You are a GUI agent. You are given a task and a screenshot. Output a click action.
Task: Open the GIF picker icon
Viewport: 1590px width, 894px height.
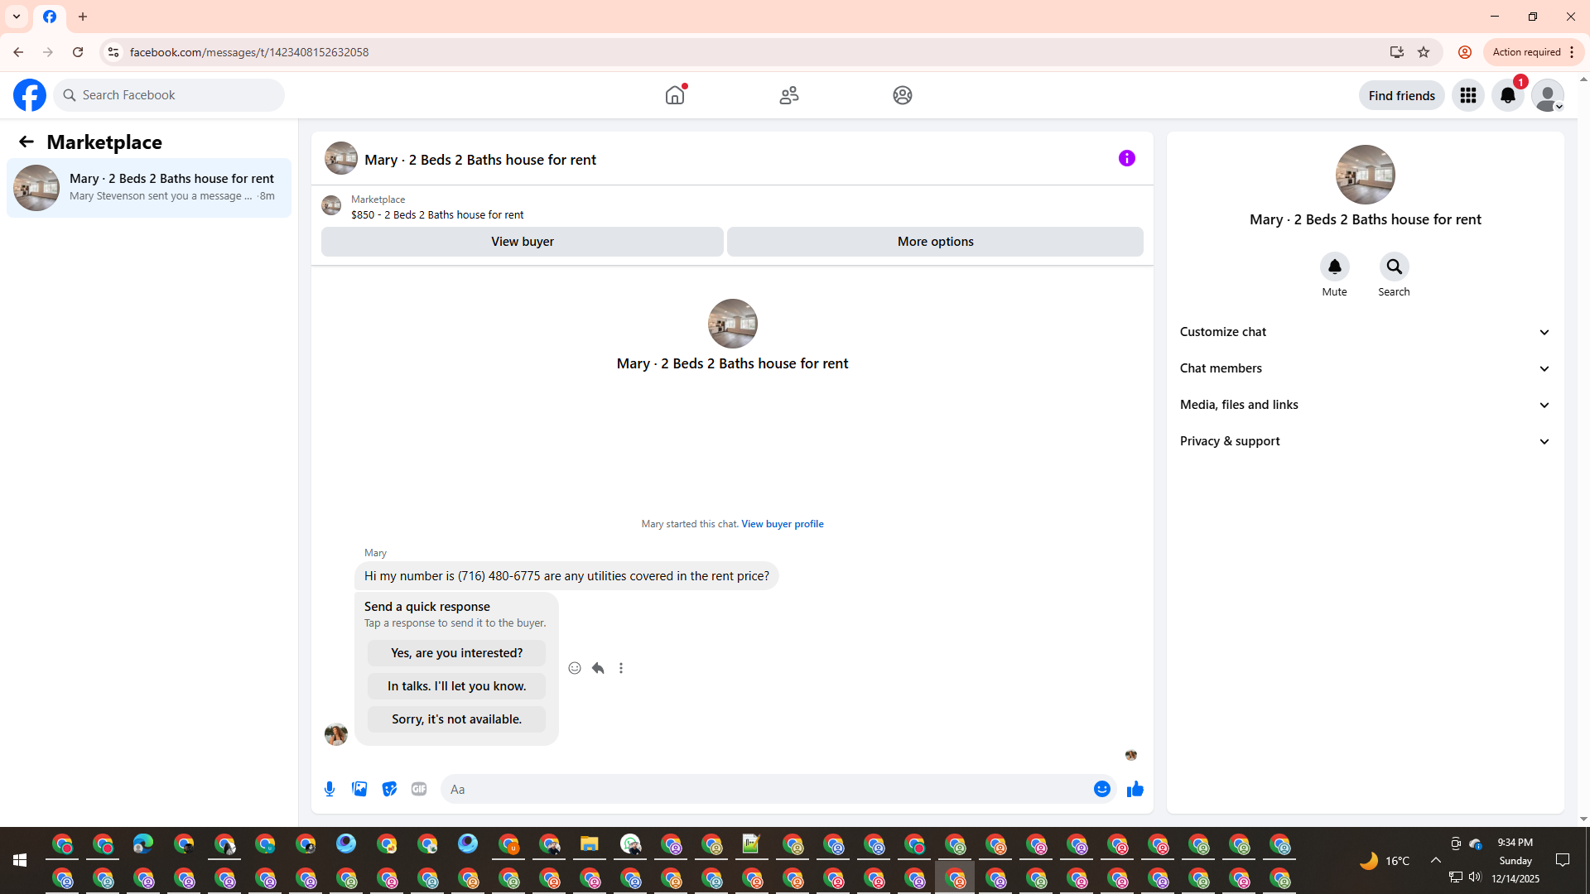tap(419, 789)
